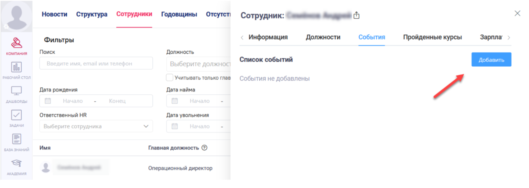Switch to Новости tab
Image resolution: width=529 pixels, height=188 pixels.
[55, 14]
